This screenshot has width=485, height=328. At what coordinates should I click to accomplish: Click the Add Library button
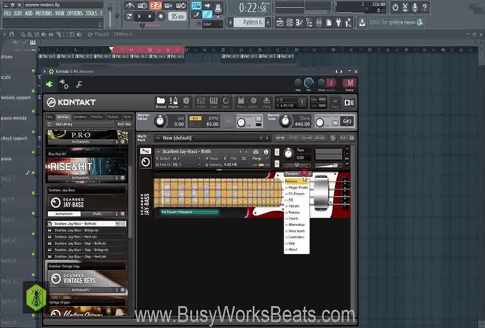pos(64,124)
